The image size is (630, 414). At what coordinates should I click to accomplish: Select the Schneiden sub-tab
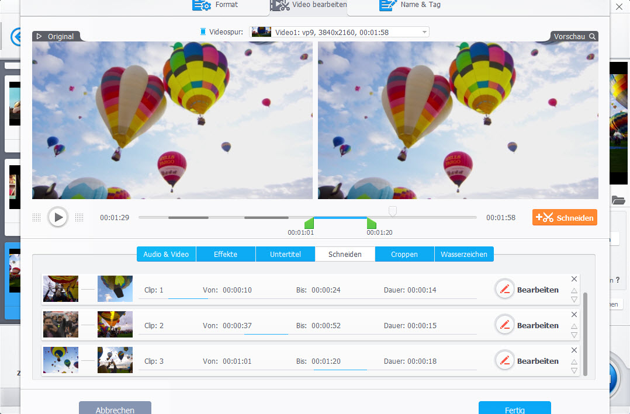pos(345,254)
